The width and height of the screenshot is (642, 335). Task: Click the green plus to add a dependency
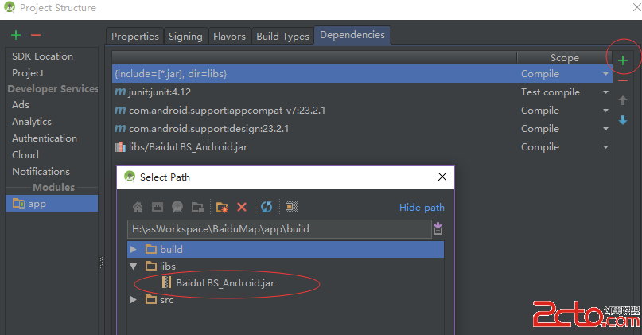tap(623, 60)
